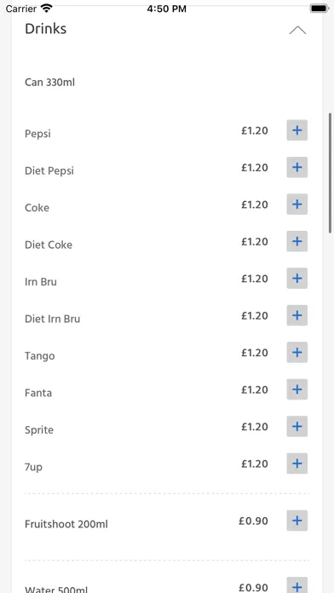Add Diet Coke using plus icon

[297, 241]
